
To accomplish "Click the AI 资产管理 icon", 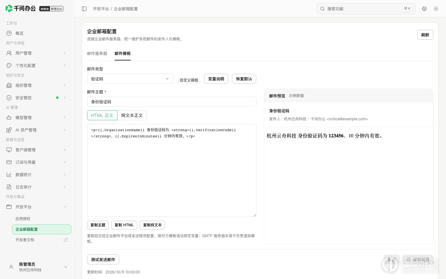I will [9, 130].
